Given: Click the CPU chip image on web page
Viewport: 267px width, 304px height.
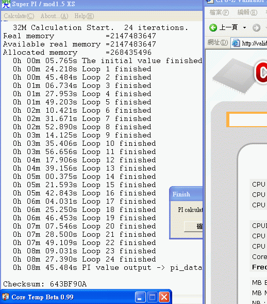Looking at the screenshot, I should 233,77.
